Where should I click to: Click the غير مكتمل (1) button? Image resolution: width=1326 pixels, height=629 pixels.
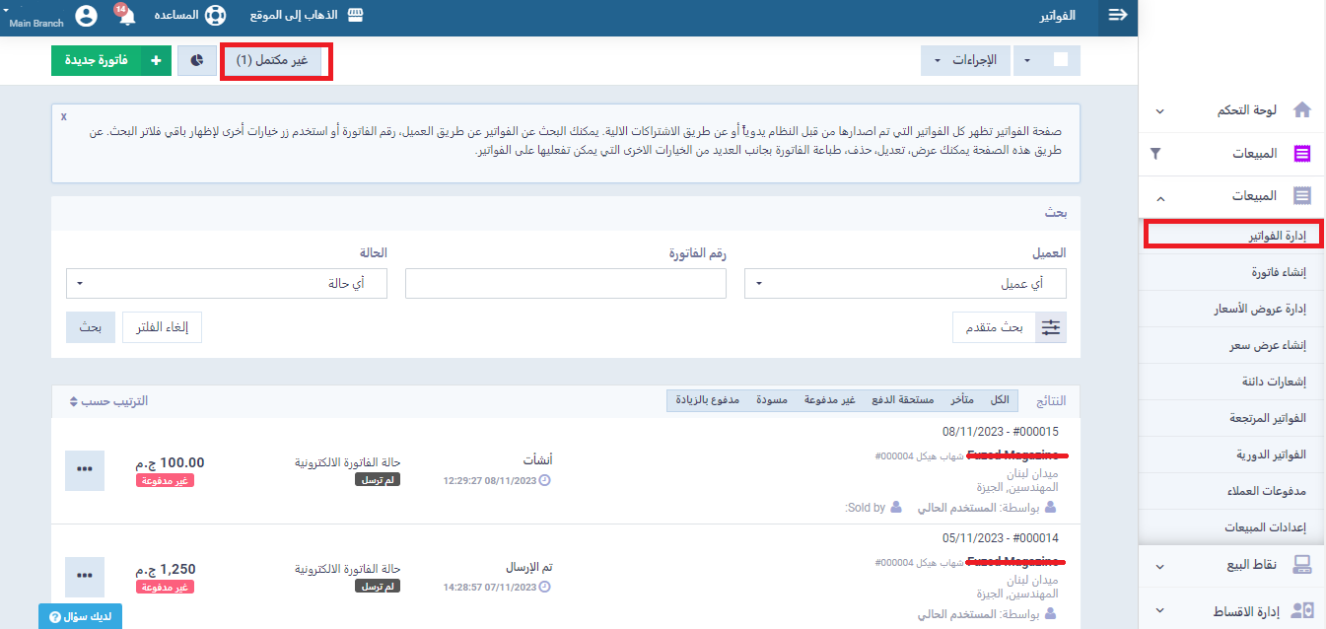(272, 61)
